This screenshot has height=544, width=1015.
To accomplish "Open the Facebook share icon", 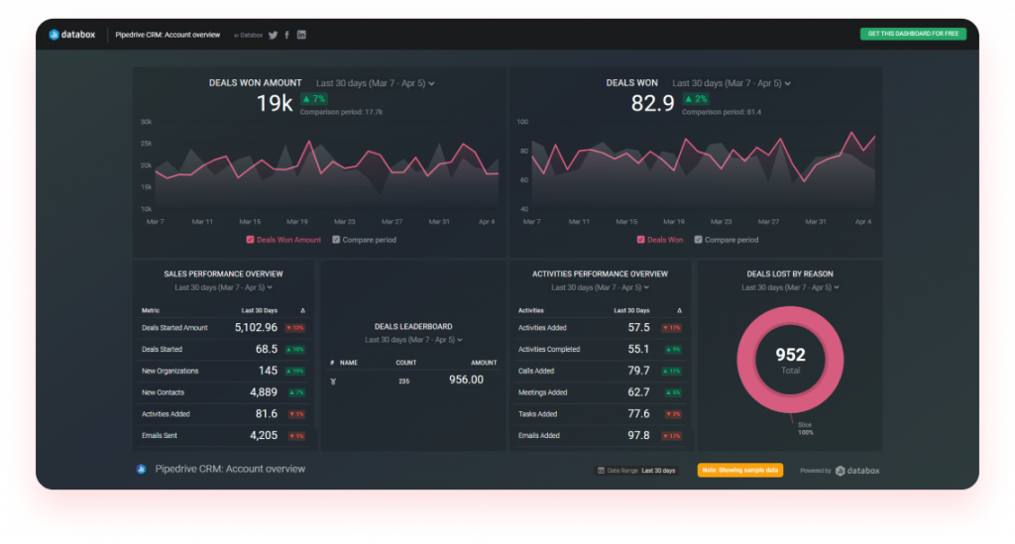I will 286,35.
